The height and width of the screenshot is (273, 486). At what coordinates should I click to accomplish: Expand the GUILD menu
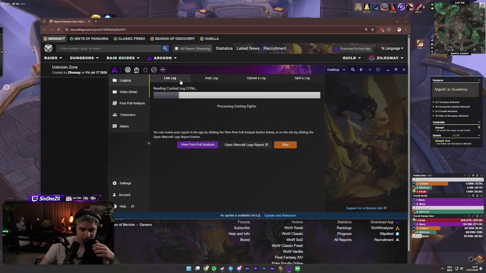tap(352, 58)
